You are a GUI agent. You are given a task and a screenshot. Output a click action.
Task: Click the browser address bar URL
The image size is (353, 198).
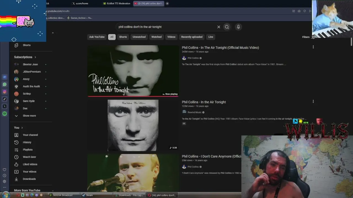click(58, 11)
